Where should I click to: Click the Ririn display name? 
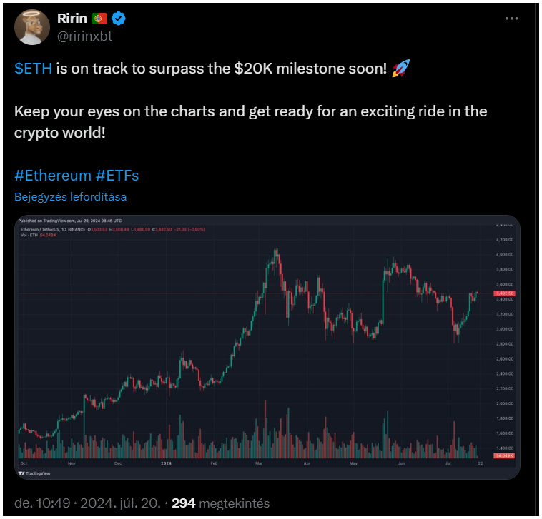coord(72,19)
